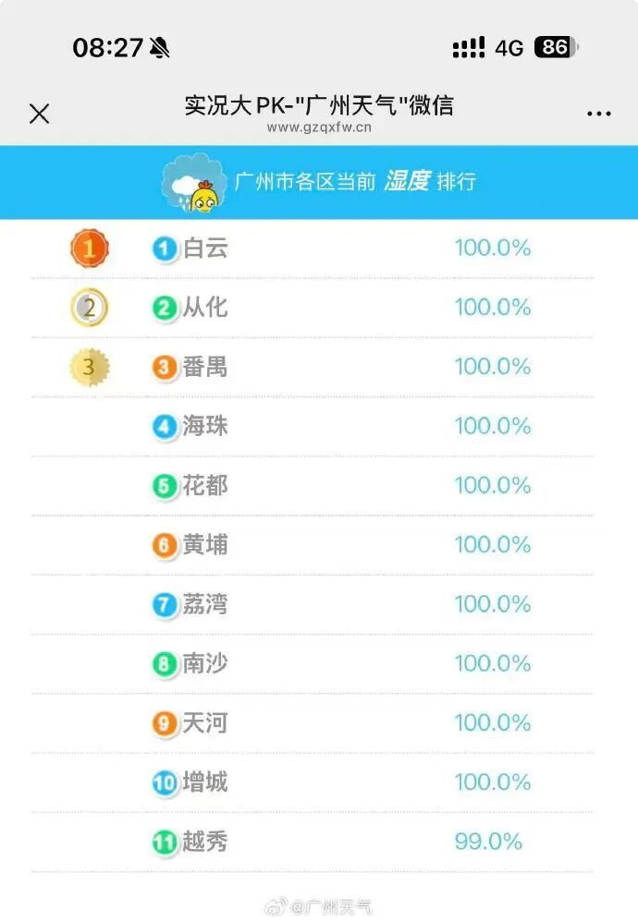Tap the www.gzqxfw.cn URL text
This screenshot has height=922, width=638.
point(319,129)
